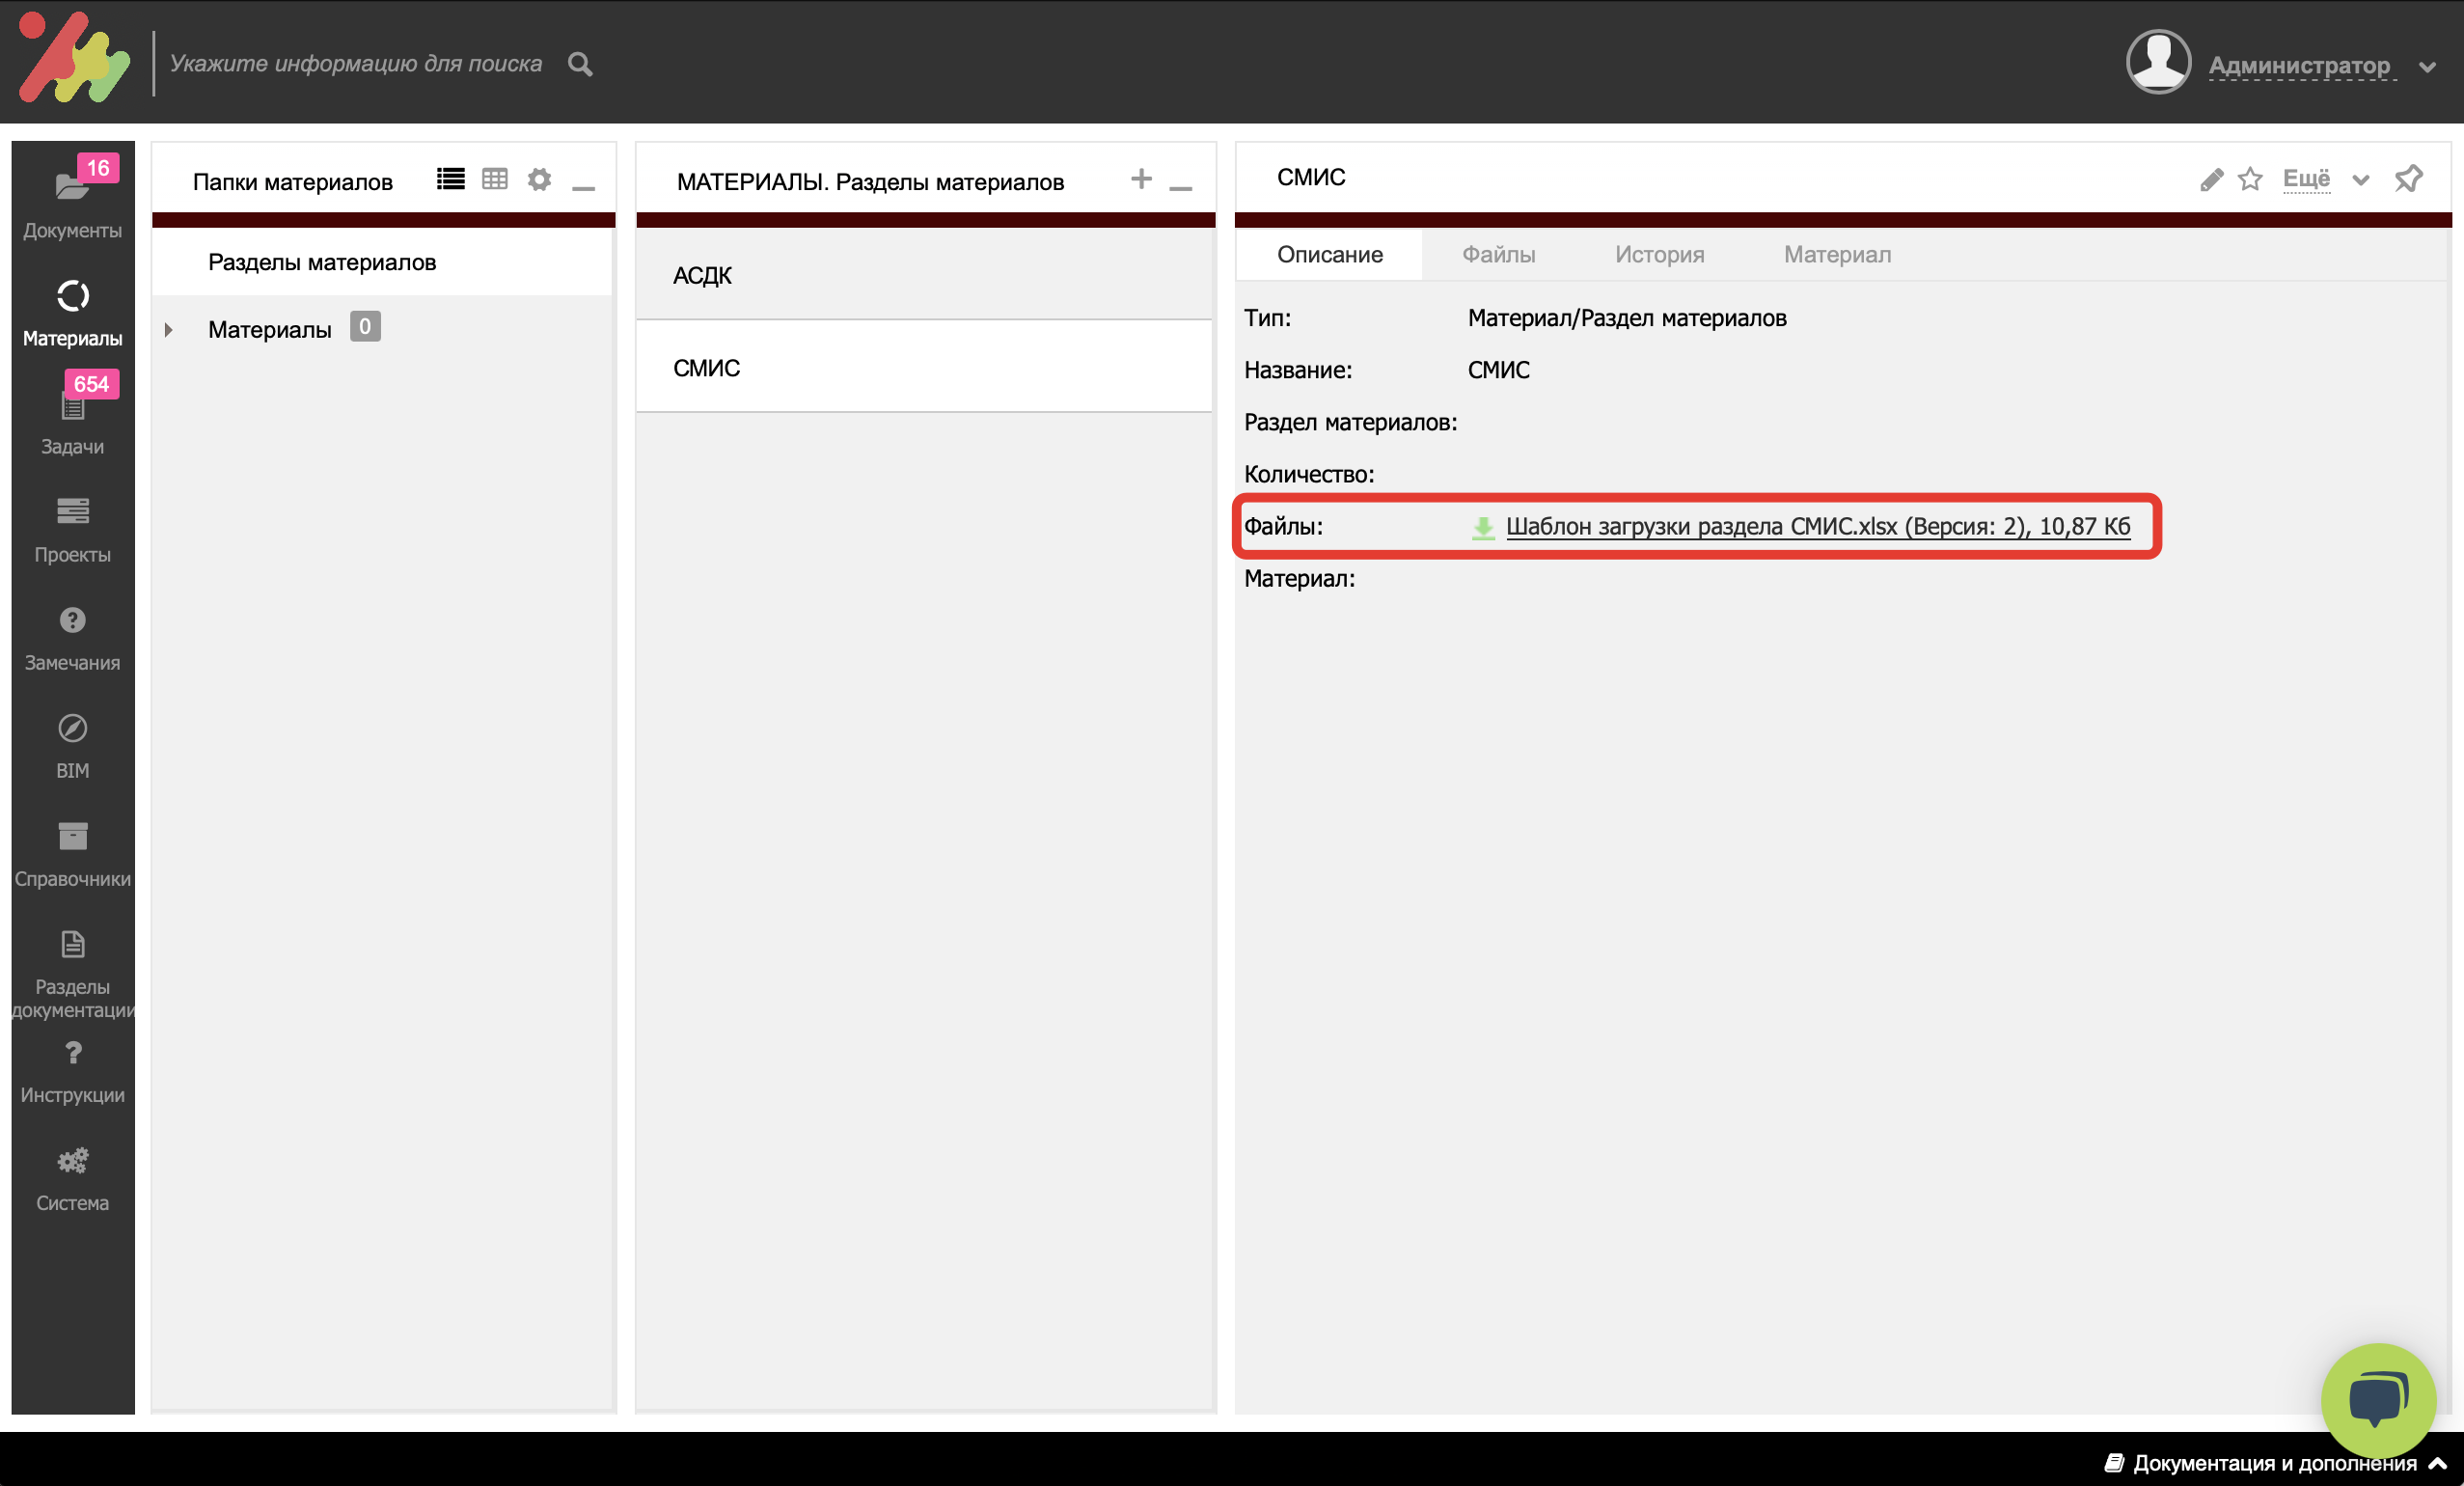Expand the user menu chevron
Image resolution: width=2464 pixels, height=1486 pixels.
[2428, 67]
